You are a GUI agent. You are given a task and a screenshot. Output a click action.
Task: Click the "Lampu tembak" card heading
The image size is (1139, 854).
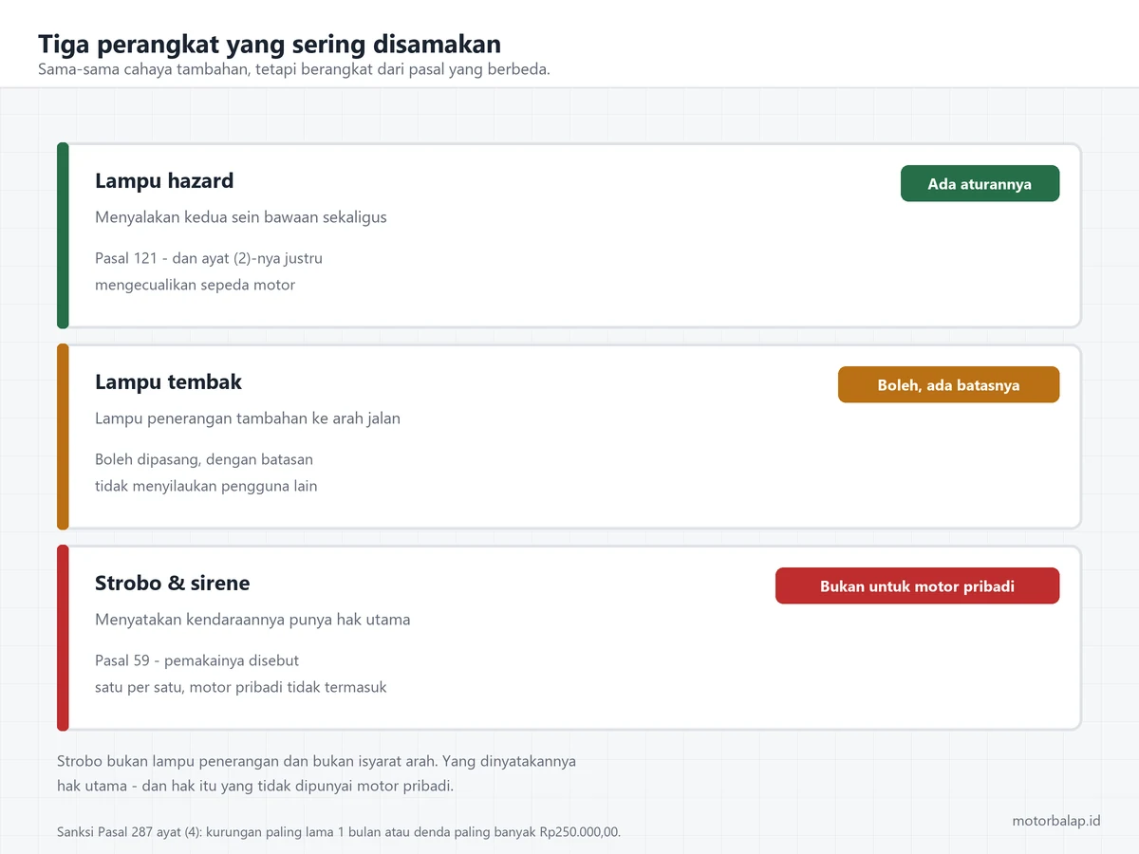[168, 382]
